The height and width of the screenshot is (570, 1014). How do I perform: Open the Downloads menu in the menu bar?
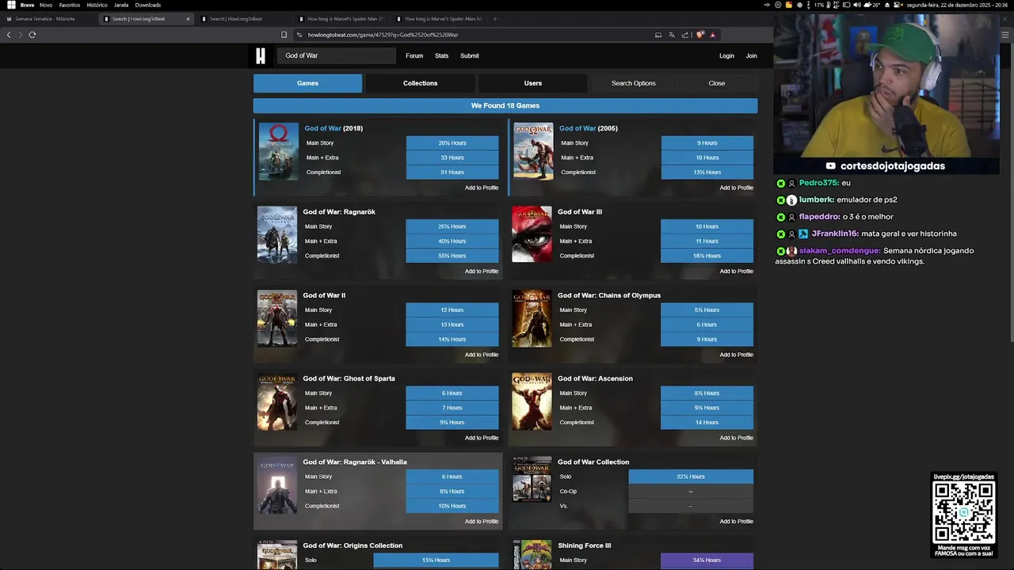[x=148, y=5]
